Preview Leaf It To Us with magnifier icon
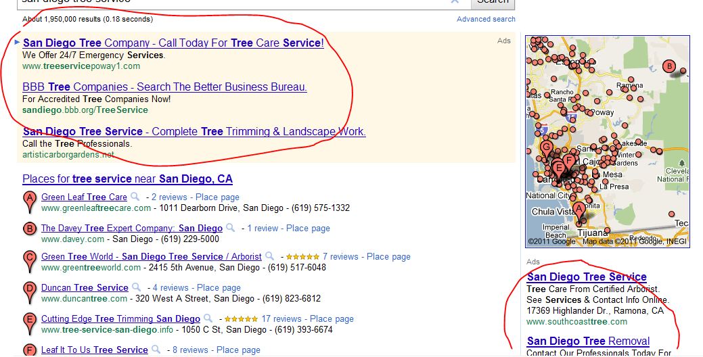This screenshot has height=357, width=703. [156, 350]
